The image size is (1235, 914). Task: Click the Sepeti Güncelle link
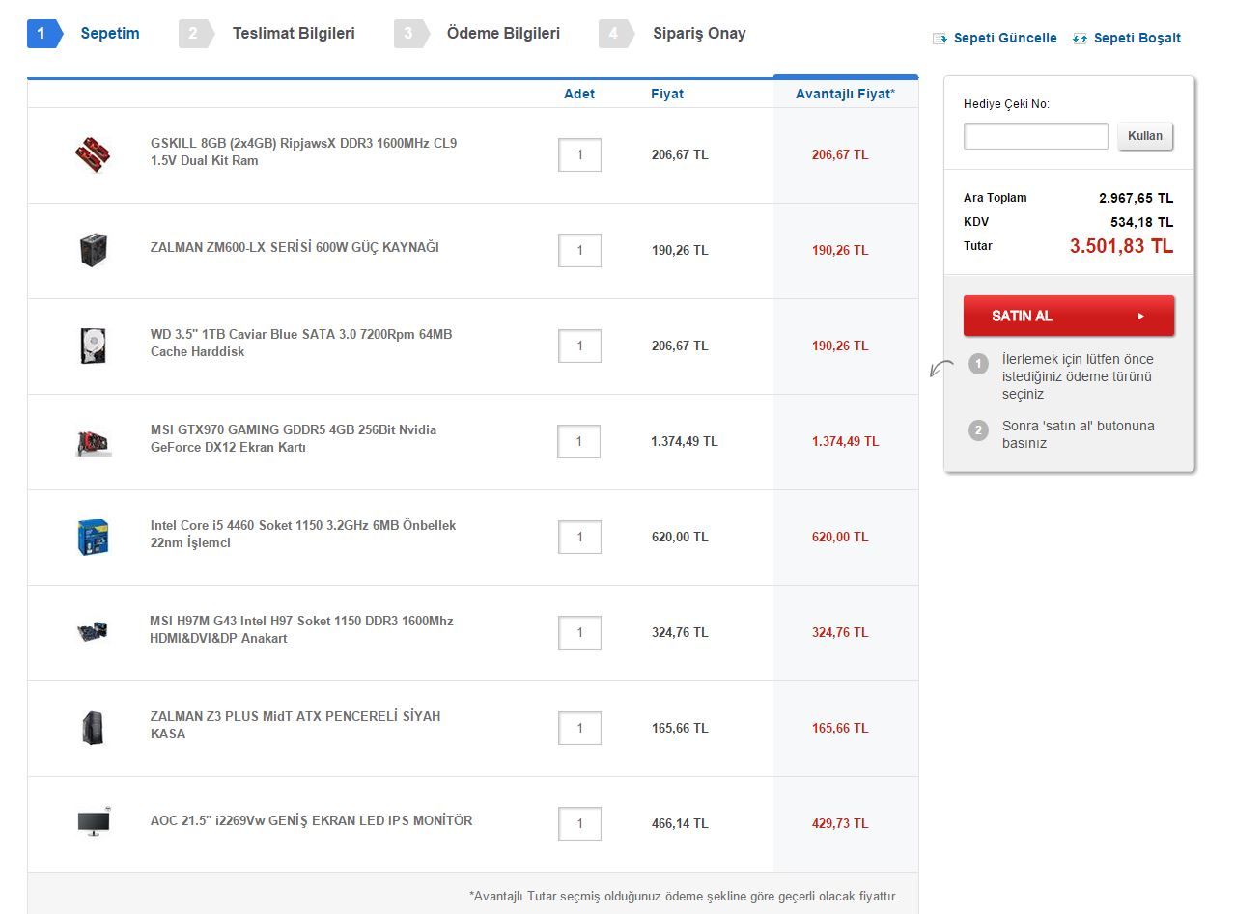(x=1005, y=39)
